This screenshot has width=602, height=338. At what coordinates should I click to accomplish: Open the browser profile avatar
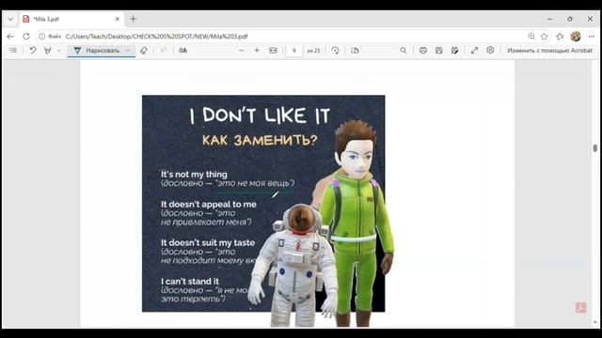click(x=576, y=36)
